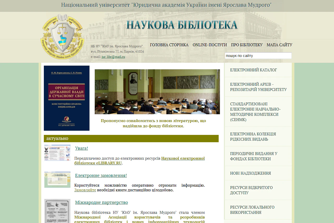Open the eLIBRARY.RU news thumbnail image
The height and width of the screenshot is (223, 334).
57,152
